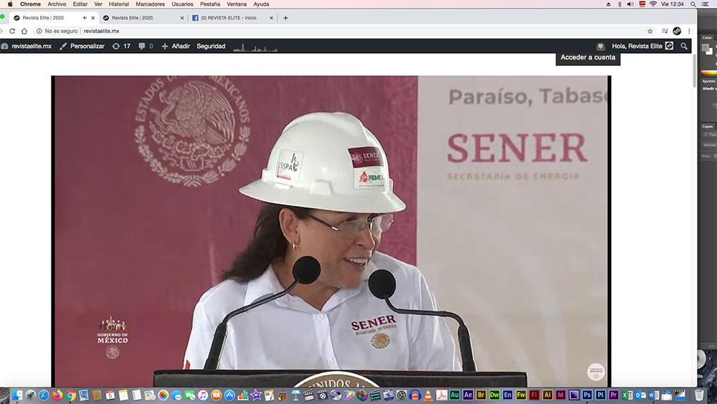This screenshot has width=717, height=404.
Task: Open the site stats sparkline graph
Action: pyautogui.click(x=256, y=47)
